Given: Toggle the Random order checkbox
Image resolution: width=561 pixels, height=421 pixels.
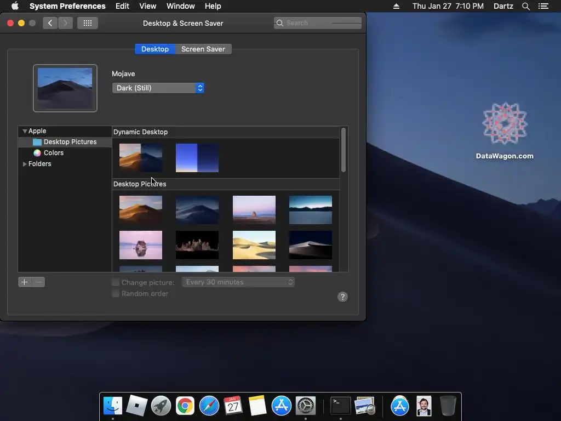Looking at the screenshot, I should pyautogui.click(x=116, y=294).
